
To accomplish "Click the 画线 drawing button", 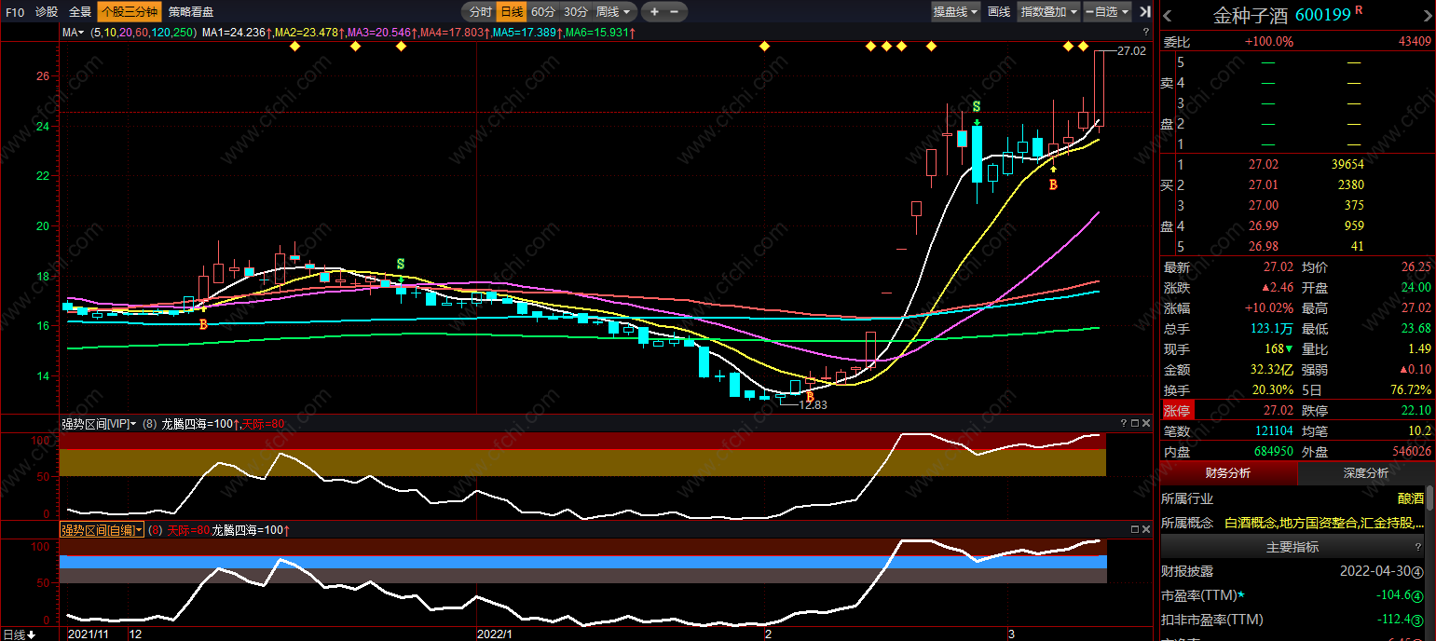I will 999,12.
